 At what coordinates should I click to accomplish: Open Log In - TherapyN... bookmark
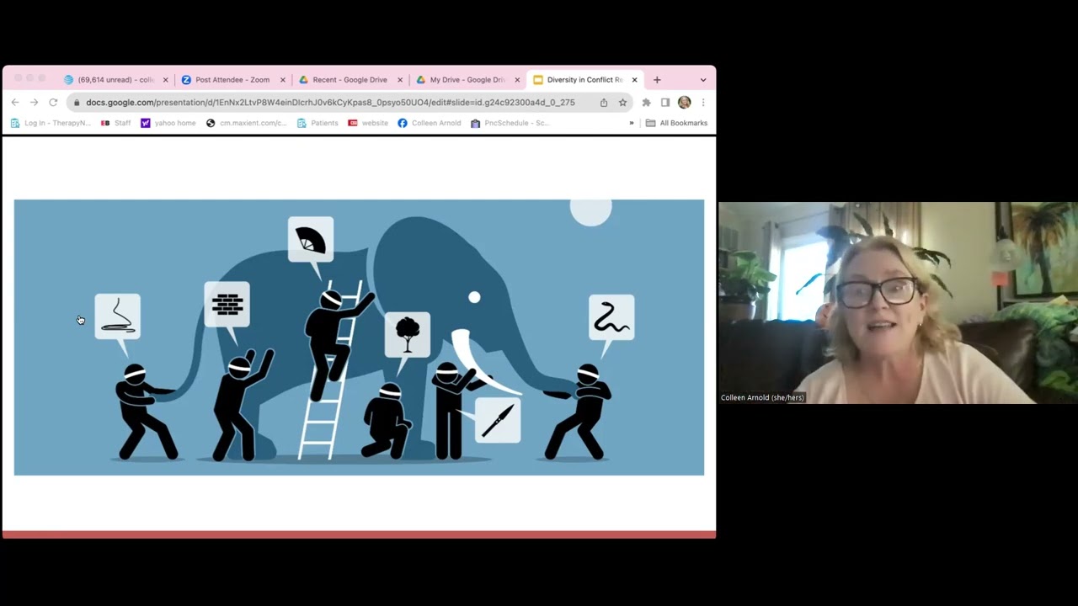(51, 123)
